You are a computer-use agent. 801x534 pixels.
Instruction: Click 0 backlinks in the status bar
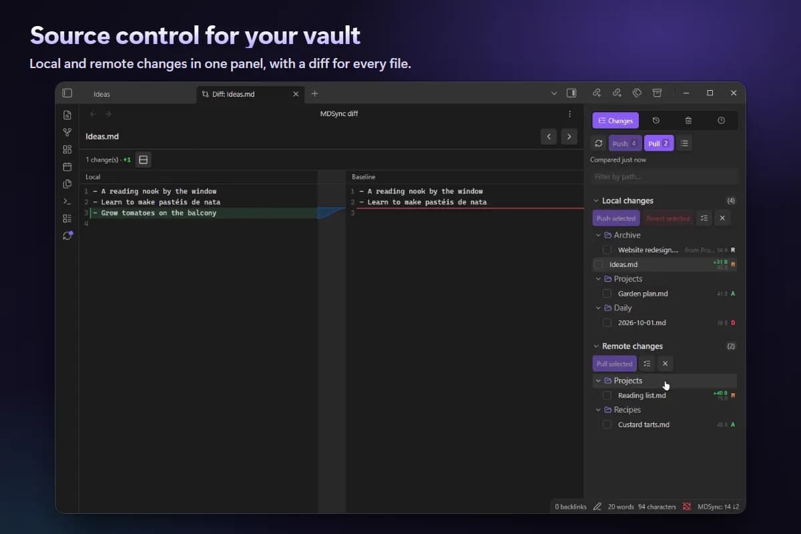(x=571, y=507)
